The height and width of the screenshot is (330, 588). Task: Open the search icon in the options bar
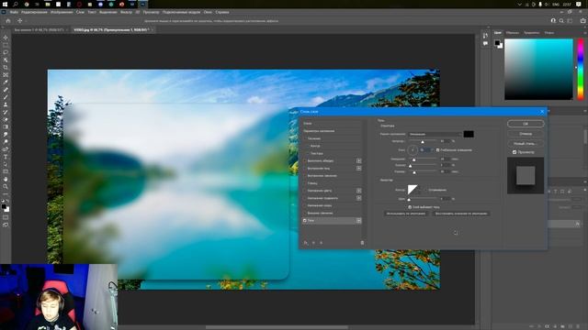tap(561, 21)
